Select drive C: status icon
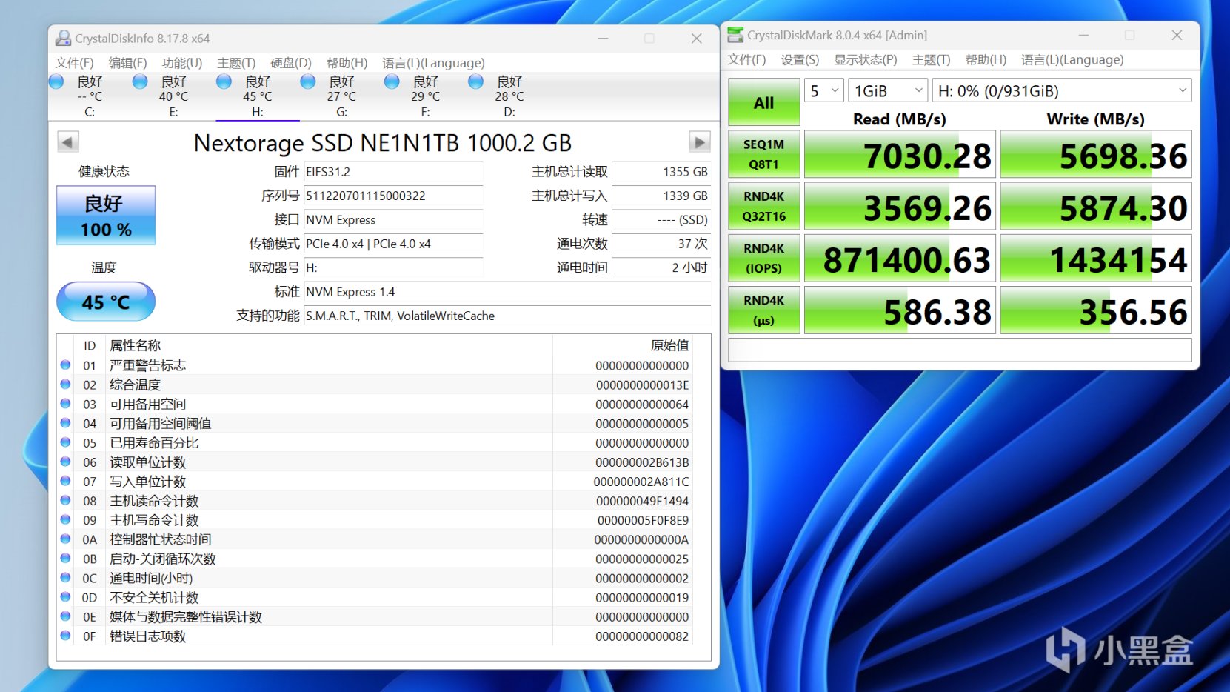Viewport: 1230px width, 692px height. click(x=56, y=82)
